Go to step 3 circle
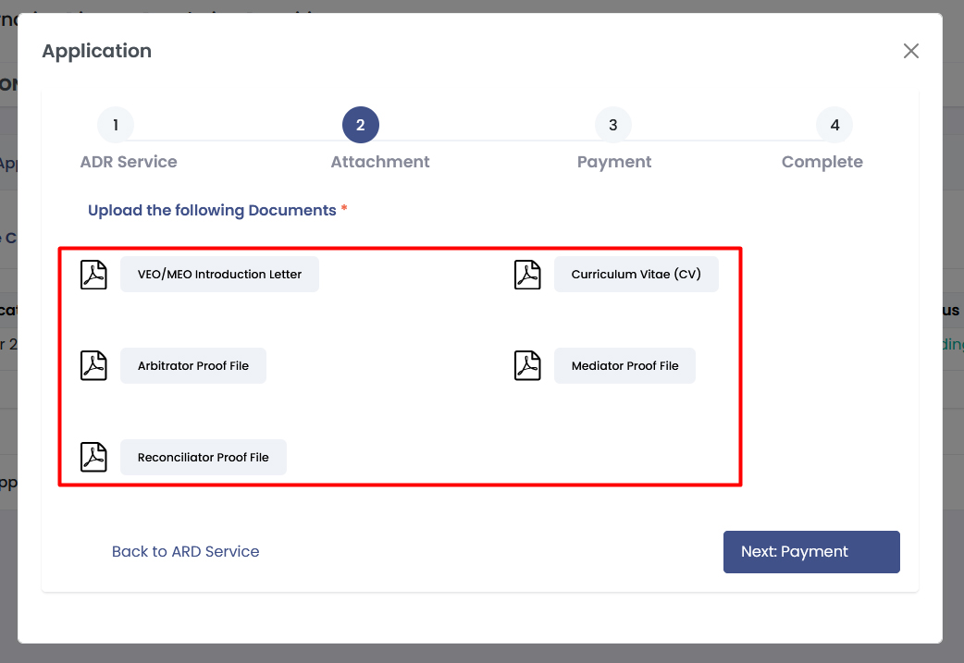 (613, 125)
